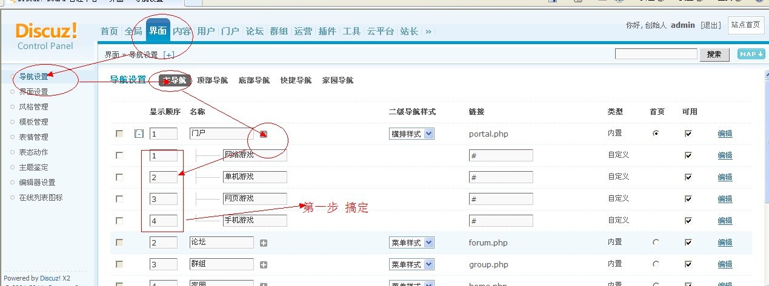Switch to 快捷导航 tab
The width and height of the screenshot is (769, 286).
pos(296,80)
